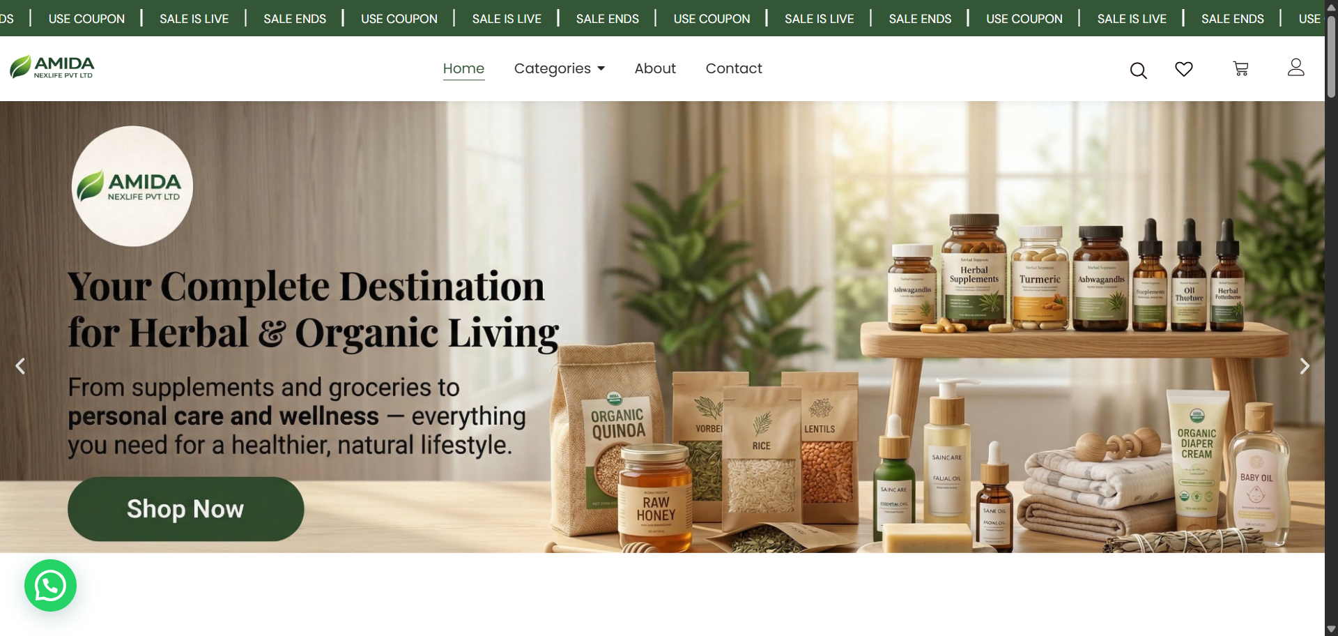Viewport: 1338px width, 636px height.
Task: Select the Home nav item
Action: point(463,68)
